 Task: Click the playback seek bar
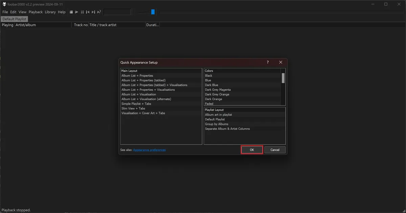(x=281, y=12)
